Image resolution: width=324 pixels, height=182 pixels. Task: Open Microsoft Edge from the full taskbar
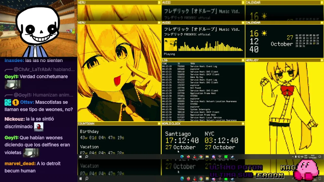pos(182,157)
